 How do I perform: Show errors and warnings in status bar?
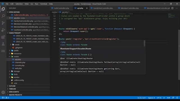pyautogui.click(x=5, y=98)
